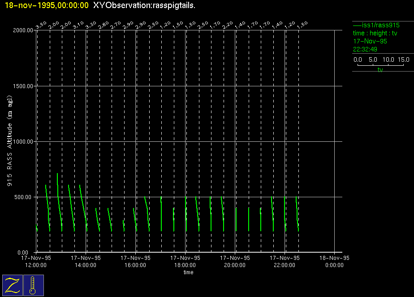Click the yellow Z icon
This screenshot has width=414, height=297.
pos(13,285)
